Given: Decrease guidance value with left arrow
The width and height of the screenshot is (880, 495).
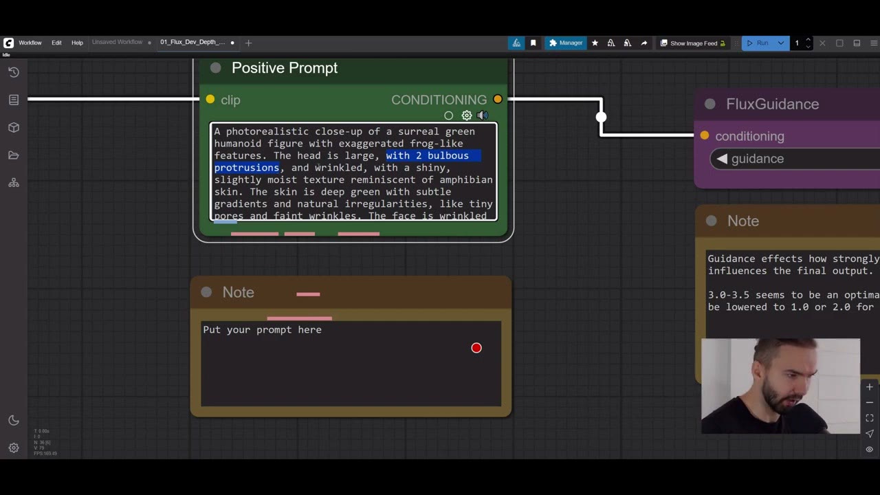Looking at the screenshot, I should click(722, 159).
